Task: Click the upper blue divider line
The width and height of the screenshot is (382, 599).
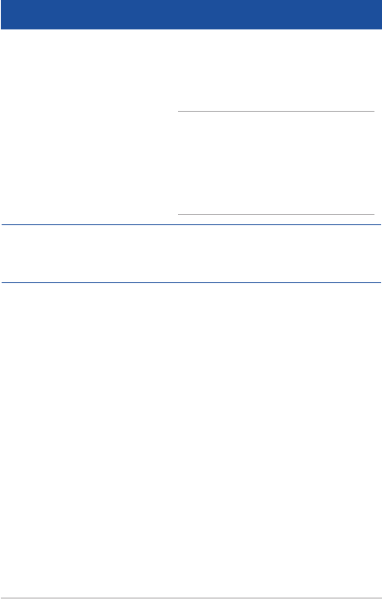Action: point(191,224)
